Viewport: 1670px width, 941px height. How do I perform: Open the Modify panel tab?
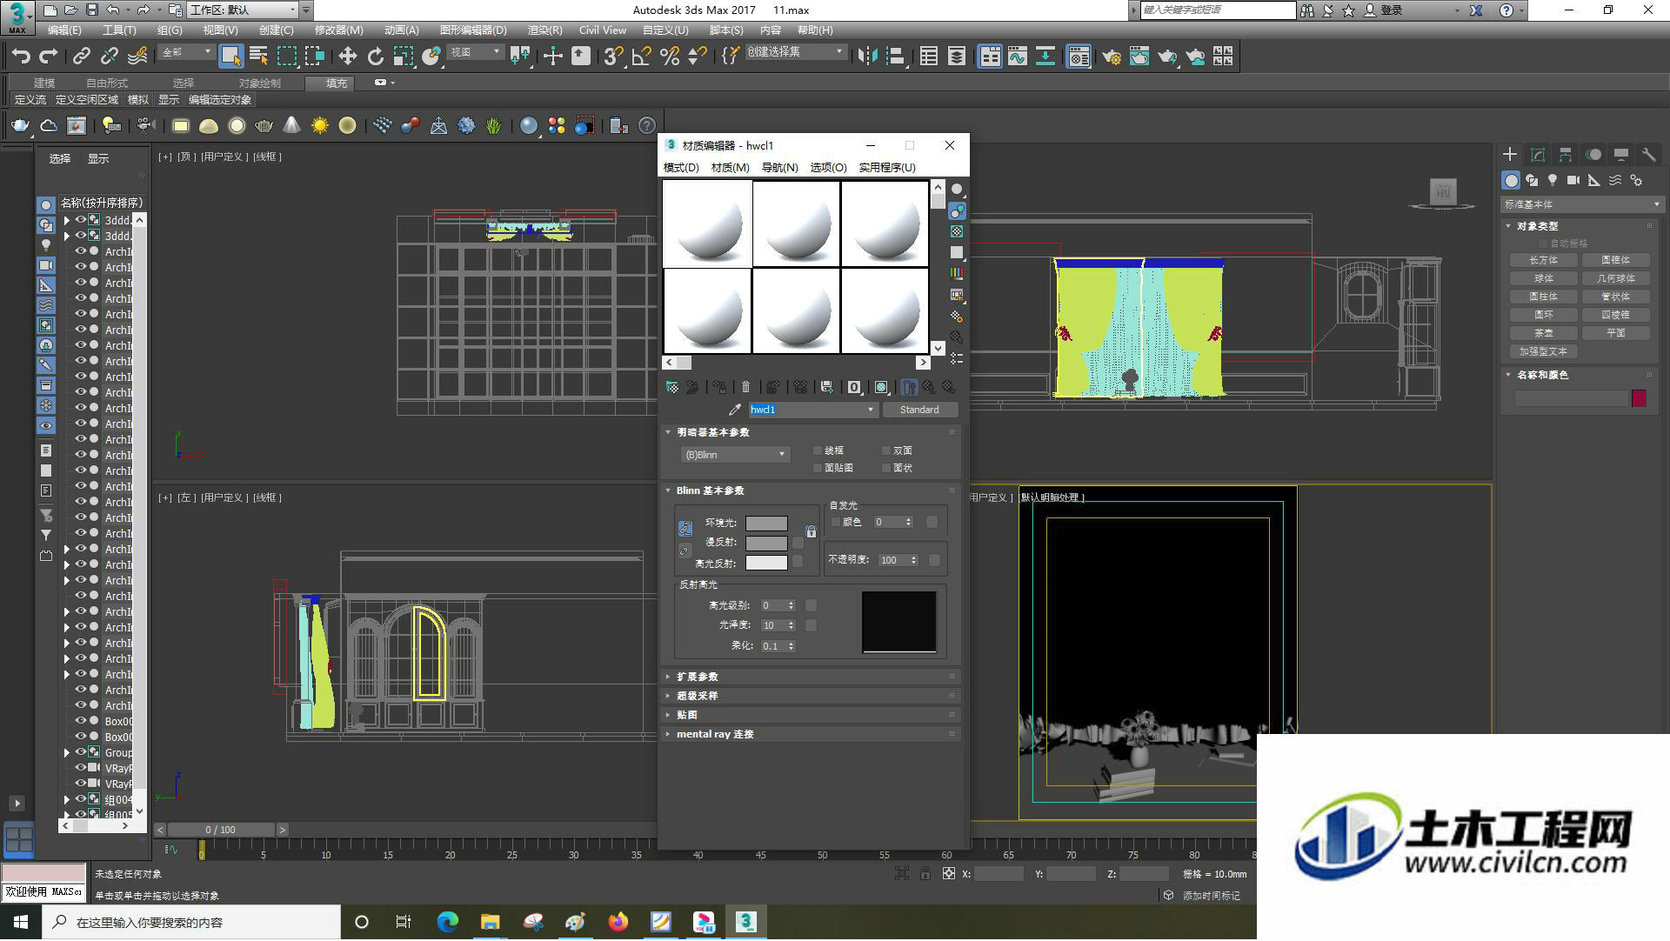(1538, 155)
